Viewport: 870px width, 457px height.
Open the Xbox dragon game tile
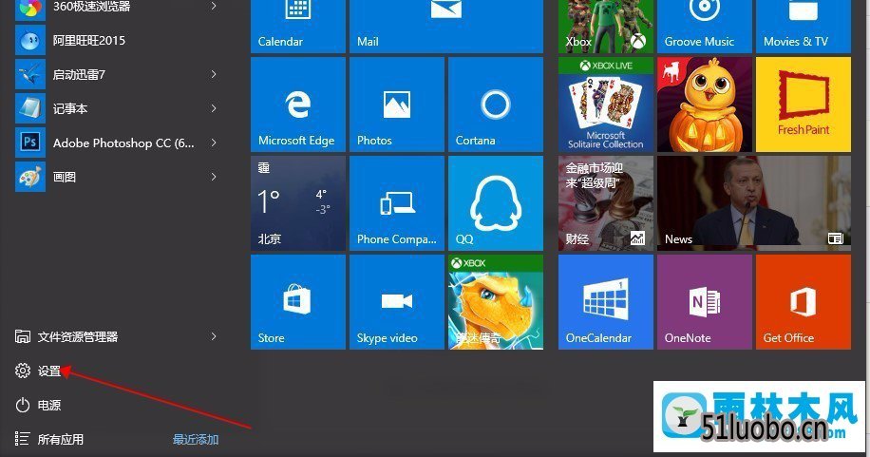(x=496, y=302)
